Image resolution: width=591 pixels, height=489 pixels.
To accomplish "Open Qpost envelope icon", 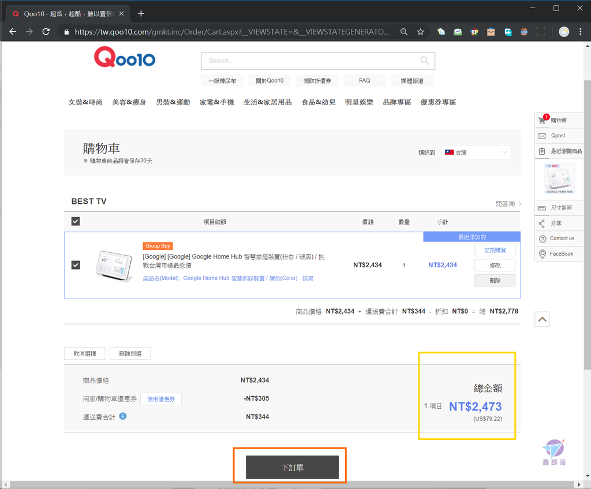I will click(542, 136).
